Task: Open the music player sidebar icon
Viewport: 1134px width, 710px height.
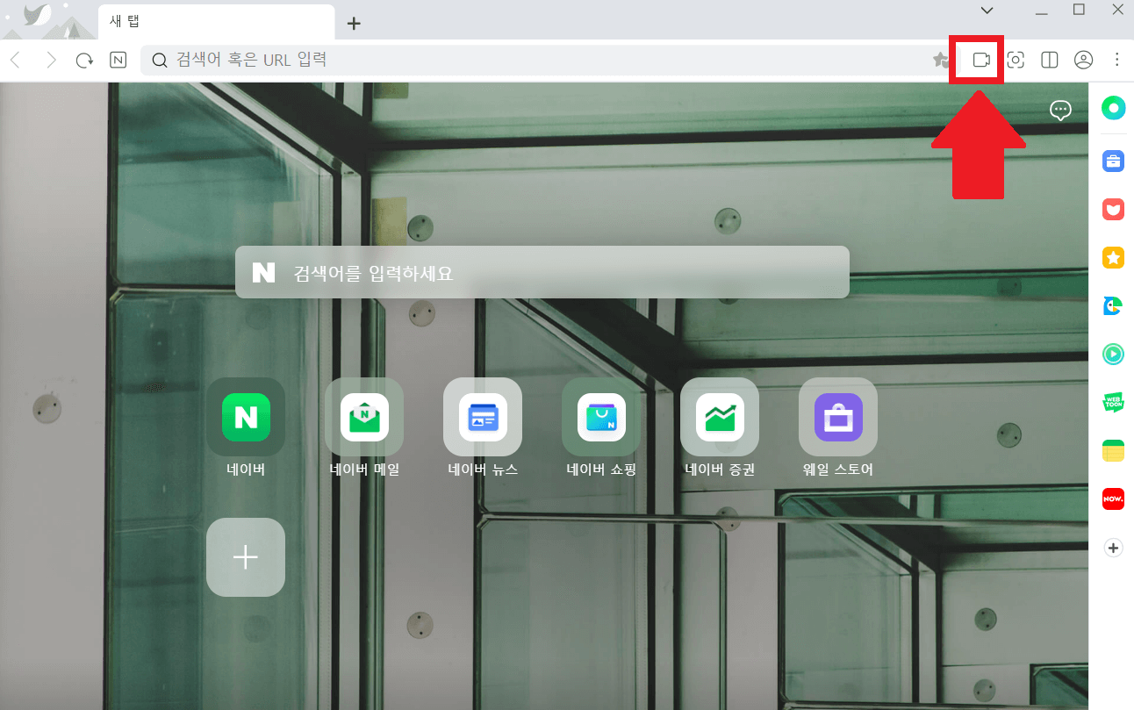Action: tap(1113, 354)
